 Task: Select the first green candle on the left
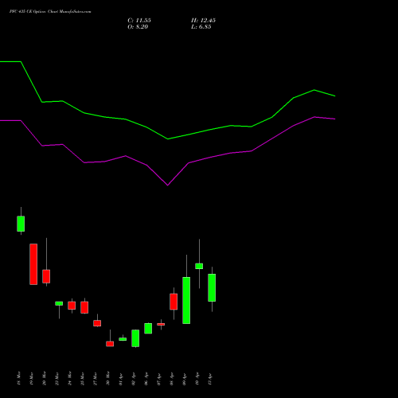21,224
